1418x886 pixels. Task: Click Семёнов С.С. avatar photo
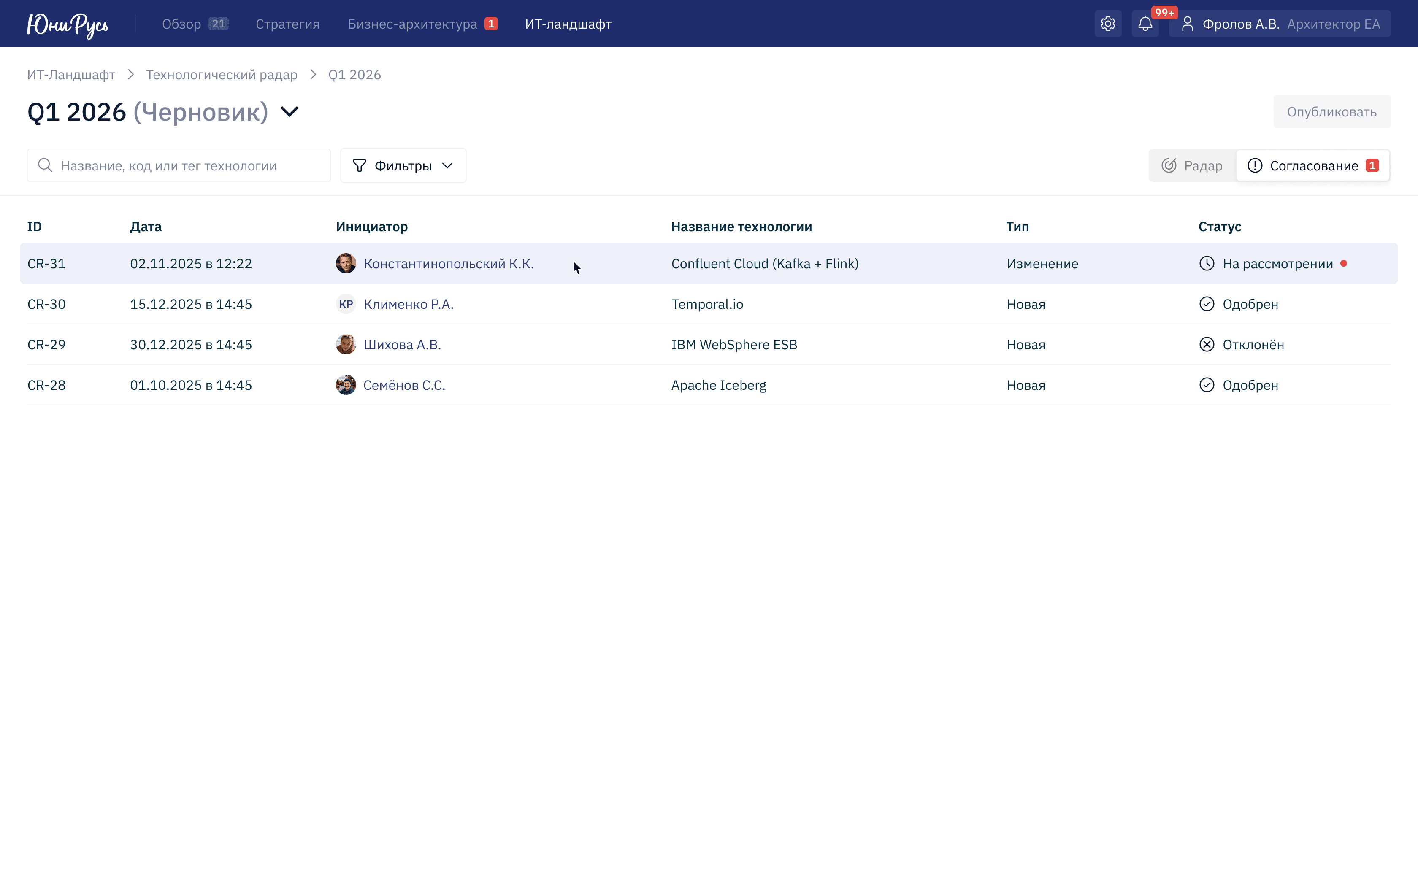(346, 385)
